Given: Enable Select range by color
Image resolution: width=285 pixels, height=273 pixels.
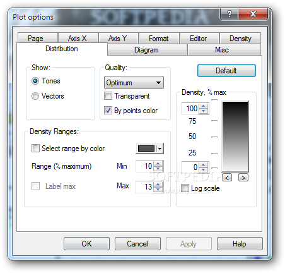Looking at the screenshot, I should [x=35, y=148].
